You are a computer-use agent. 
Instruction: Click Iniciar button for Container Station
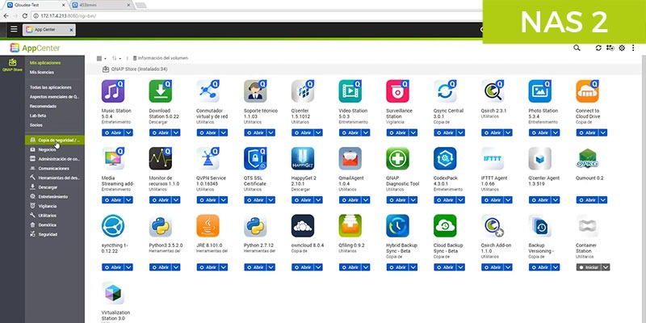click(589, 267)
